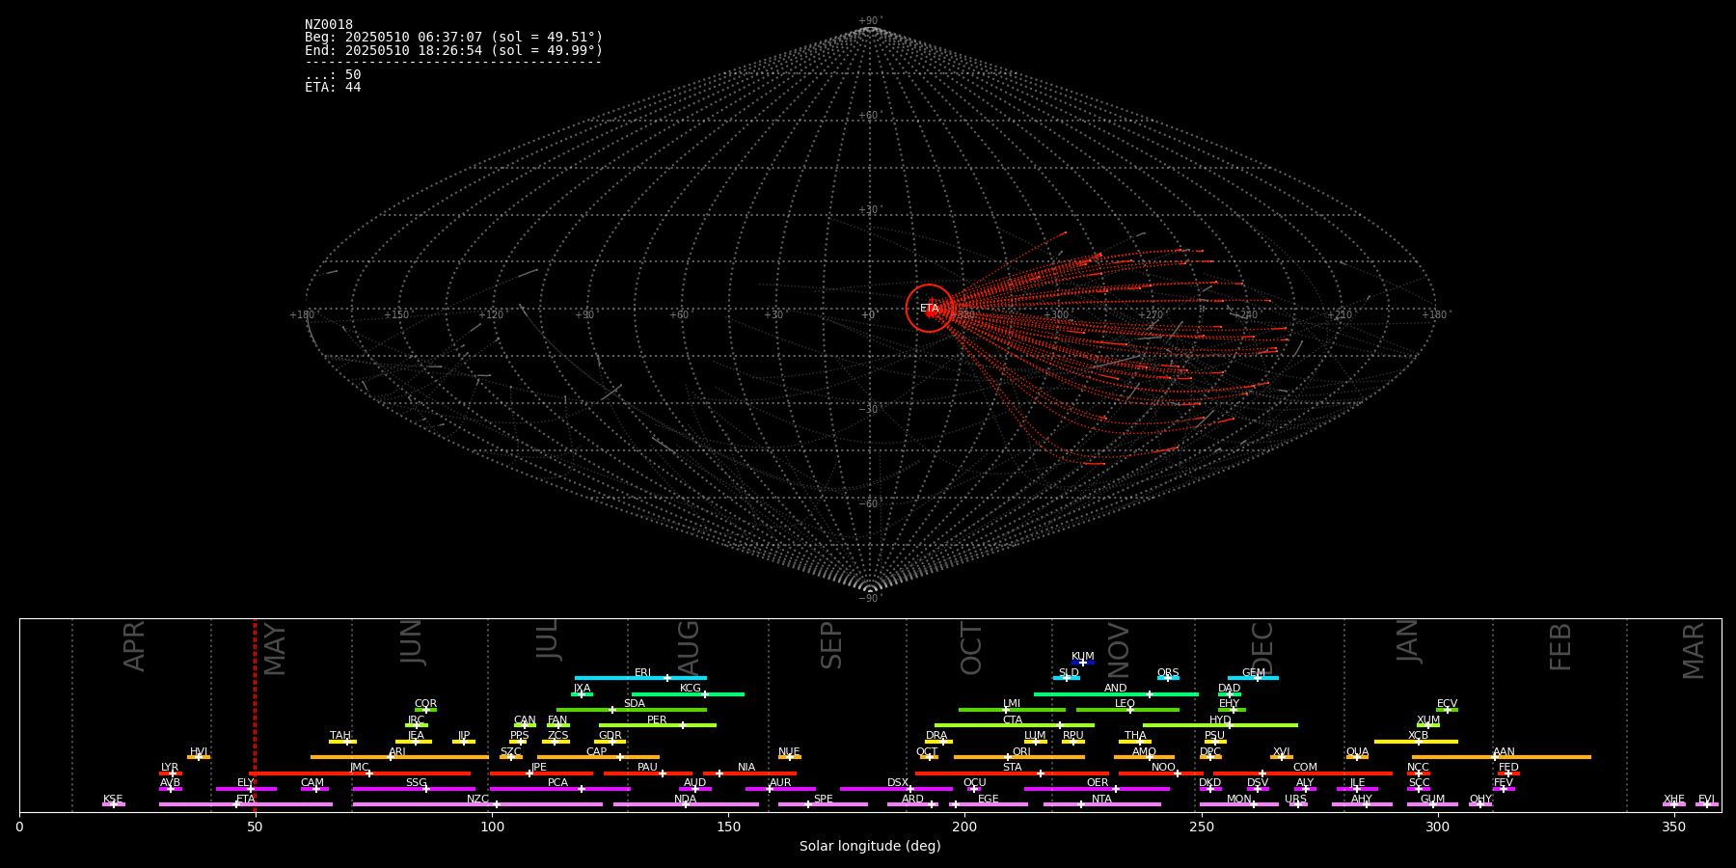
Task: Click the FEB month label
Action: [1560, 646]
